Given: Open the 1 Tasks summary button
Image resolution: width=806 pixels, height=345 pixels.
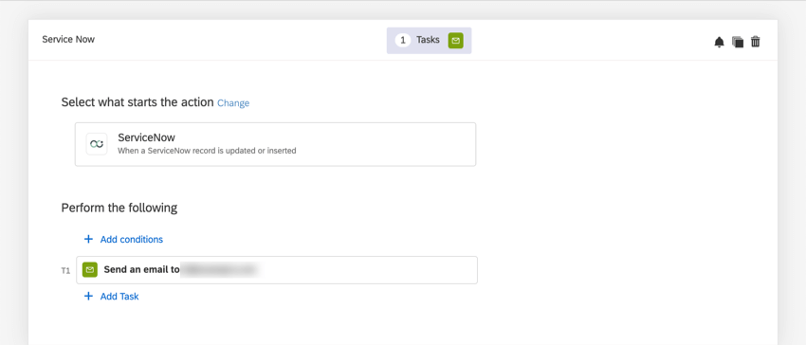Looking at the screenshot, I should coord(429,40).
